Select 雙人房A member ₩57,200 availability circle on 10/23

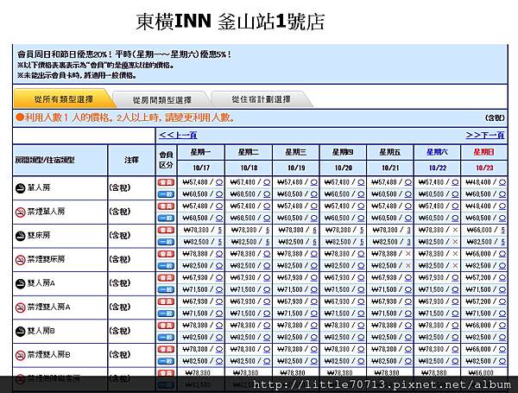pyautogui.click(x=502, y=277)
